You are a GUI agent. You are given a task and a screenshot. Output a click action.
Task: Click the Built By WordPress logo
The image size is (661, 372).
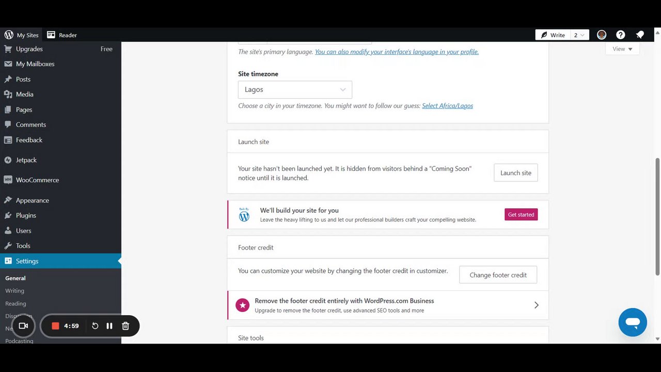point(244,215)
